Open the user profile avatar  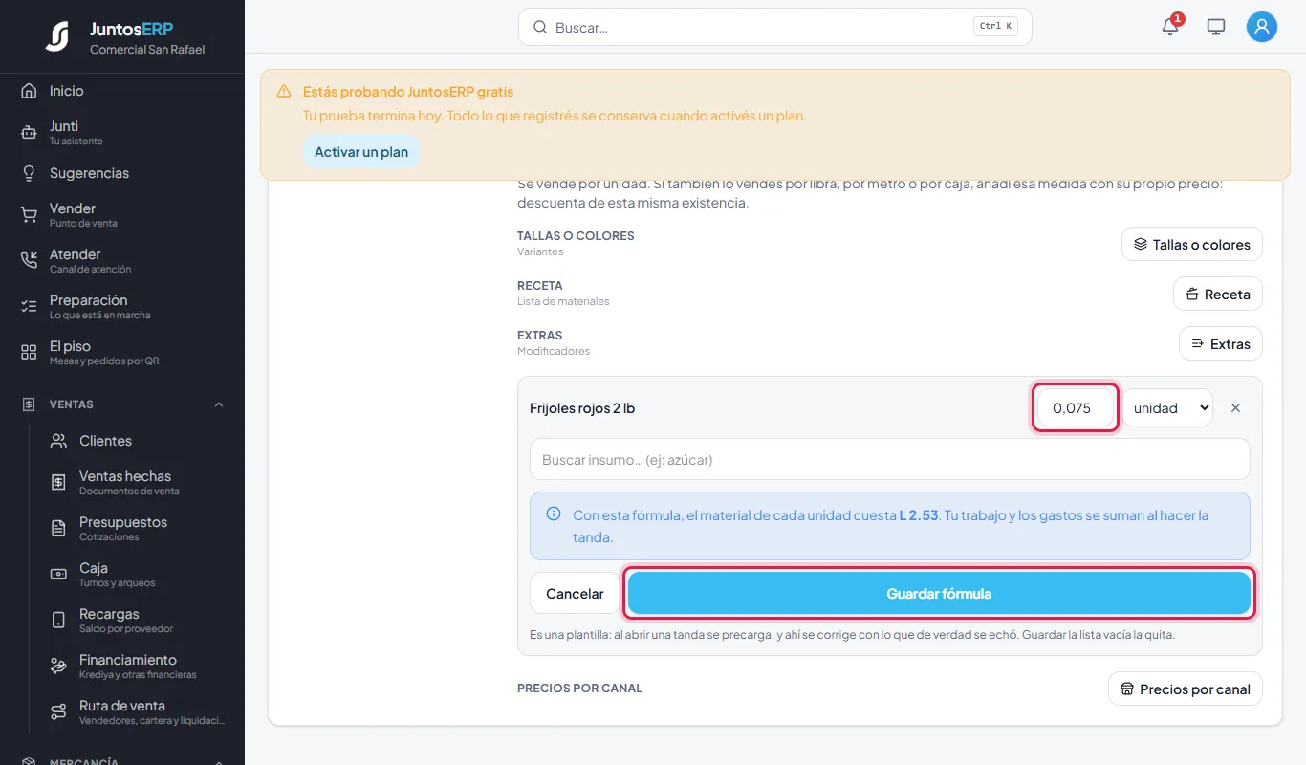click(x=1262, y=27)
